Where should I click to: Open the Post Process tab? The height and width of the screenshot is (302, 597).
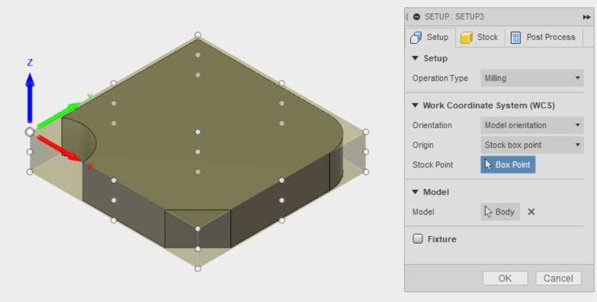click(x=543, y=37)
